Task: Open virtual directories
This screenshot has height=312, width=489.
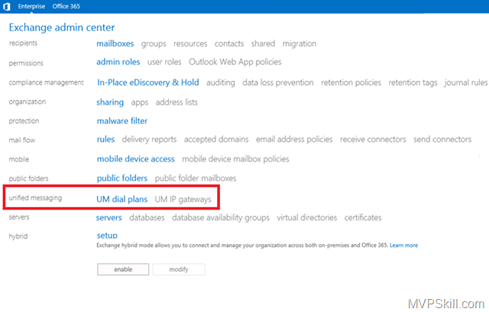Action: [x=307, y=217]
